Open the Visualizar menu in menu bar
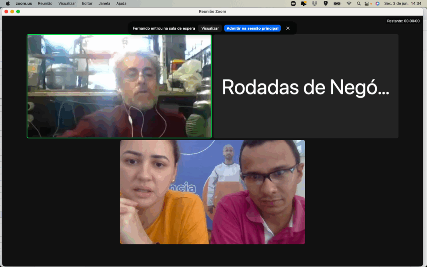Image resolution: width=427 pixels, height=267 pixels. click(67, 3)
